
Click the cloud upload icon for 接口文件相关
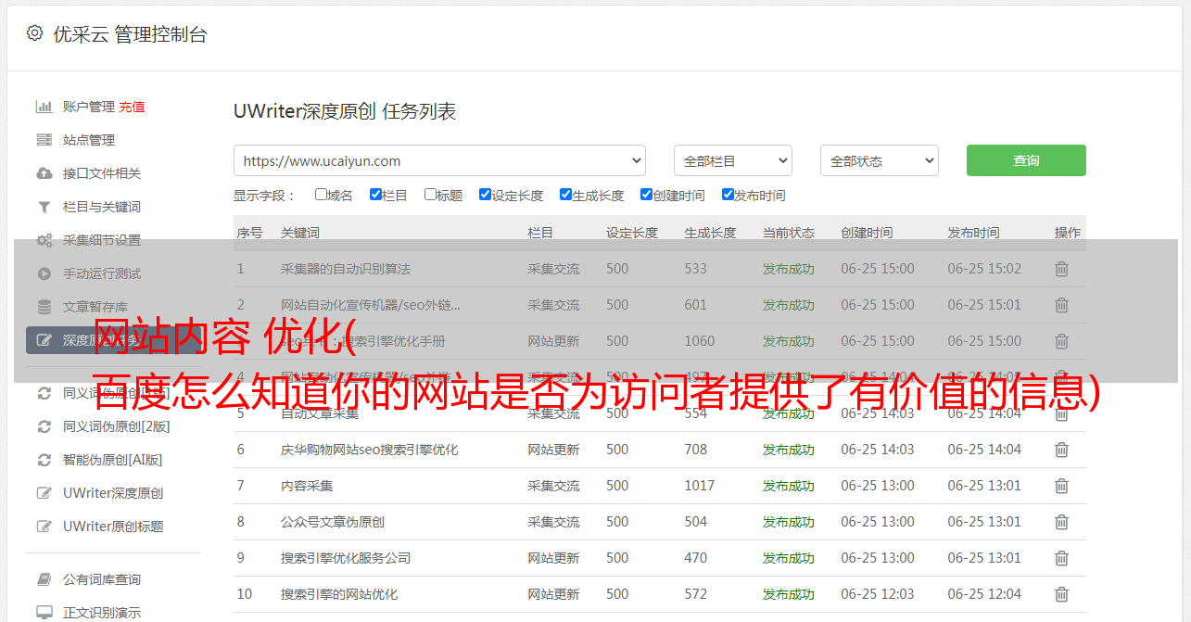(44, 173)
